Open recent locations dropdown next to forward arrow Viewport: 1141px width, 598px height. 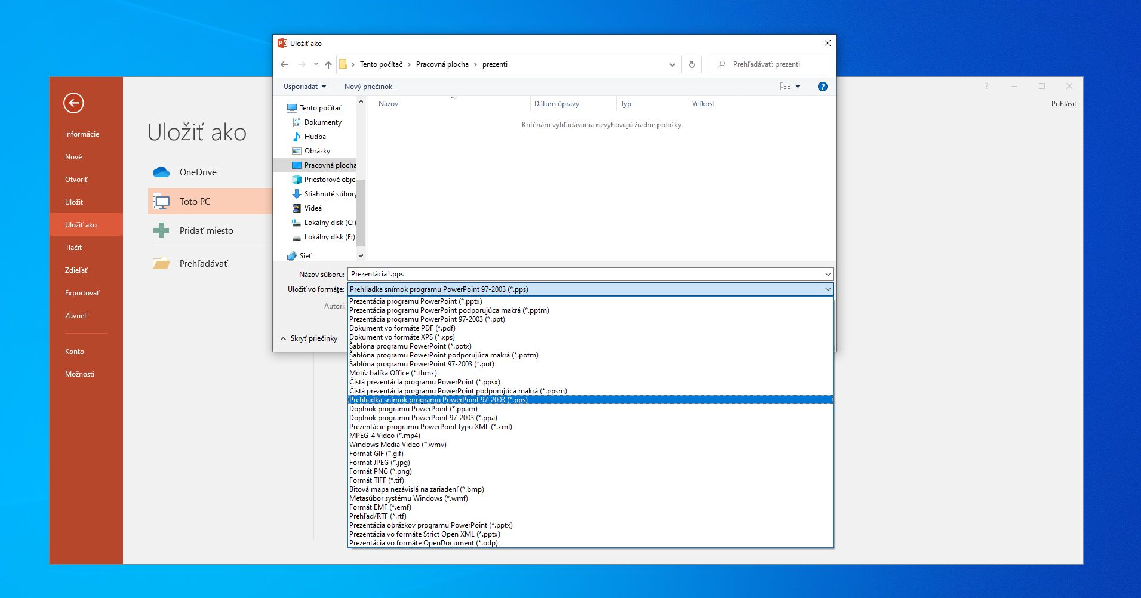[x=316, y=64]
